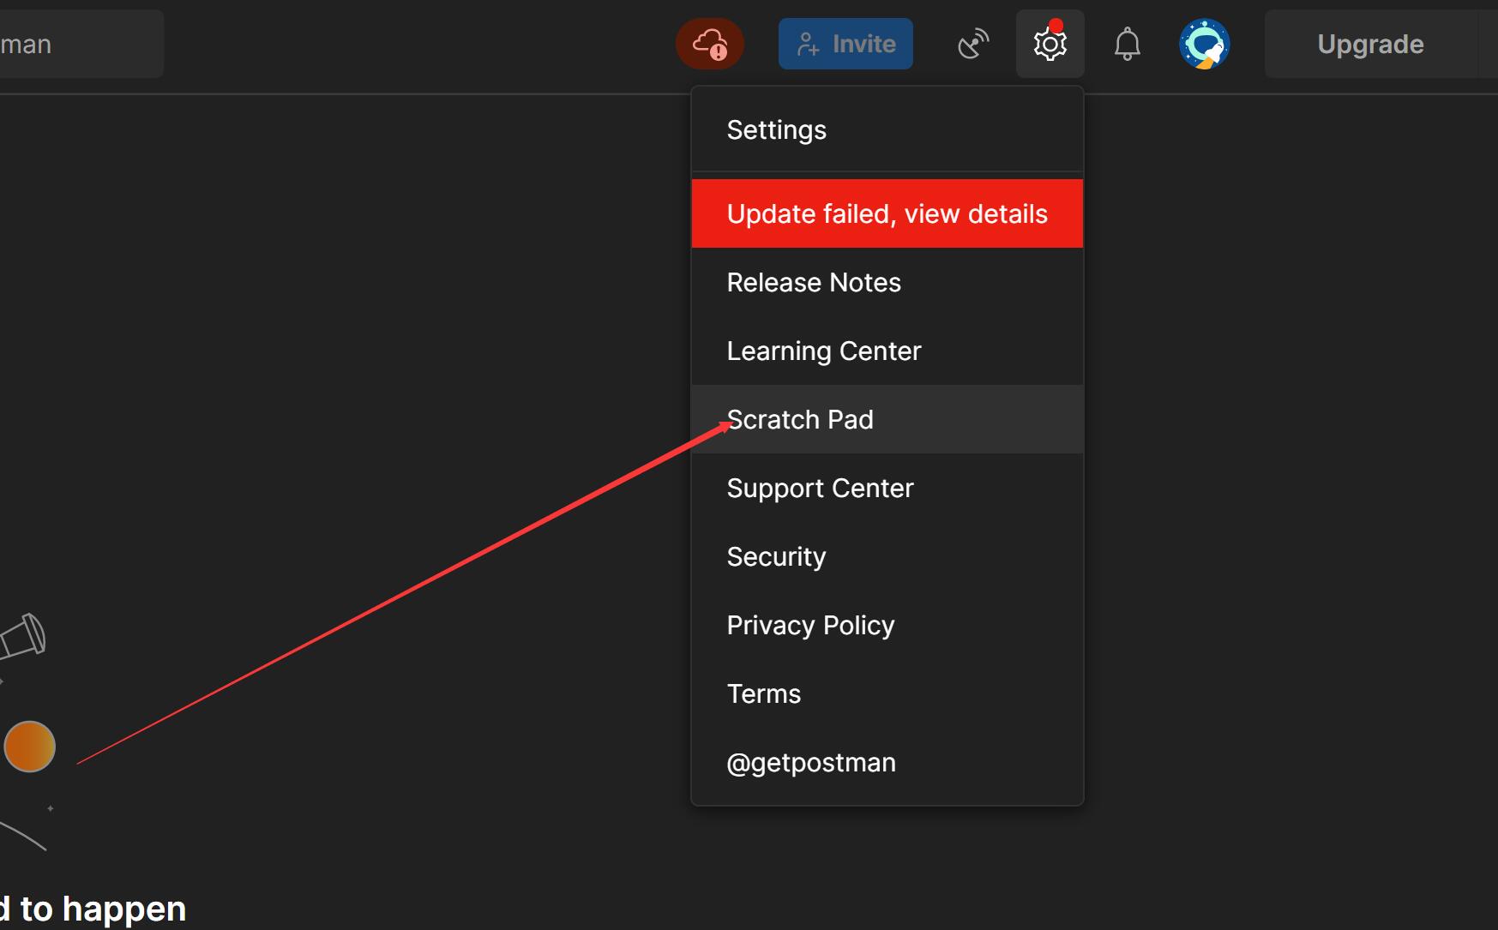Click the cloud sync error icon
1498x930 pixels.
pyautogui.click(x=709, y=44)
